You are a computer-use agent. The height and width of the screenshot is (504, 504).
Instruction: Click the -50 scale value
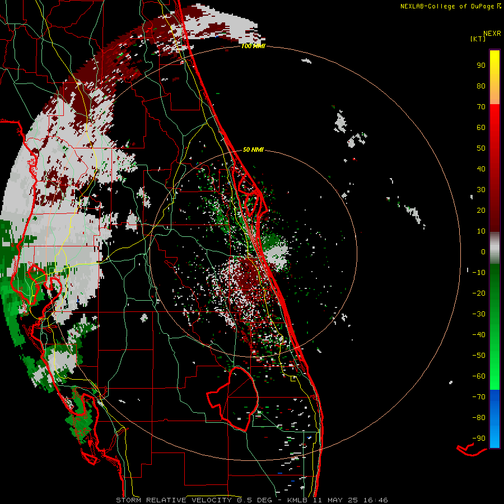point(479,356)
